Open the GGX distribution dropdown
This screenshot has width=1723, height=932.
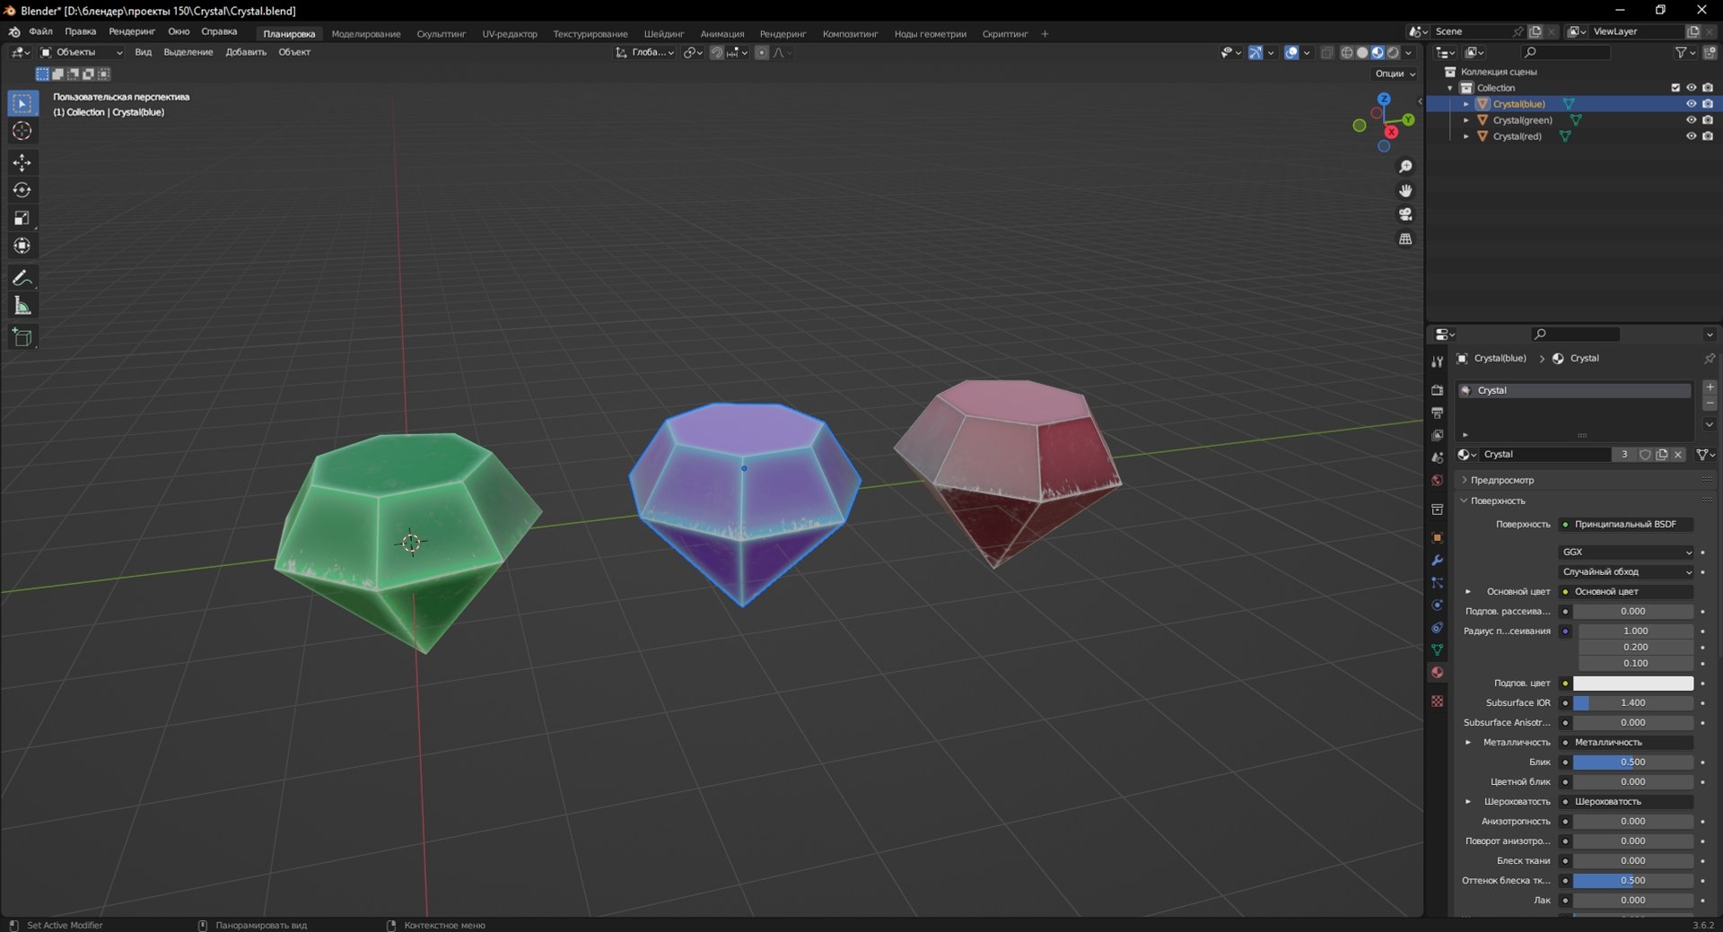1626,553
